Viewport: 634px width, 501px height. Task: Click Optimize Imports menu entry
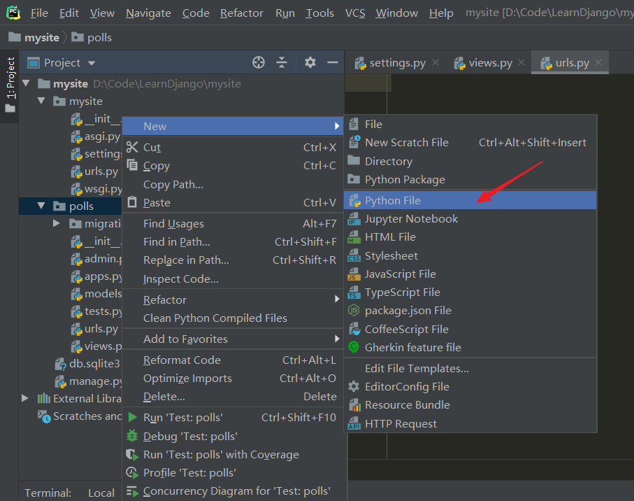coord(233,378)
